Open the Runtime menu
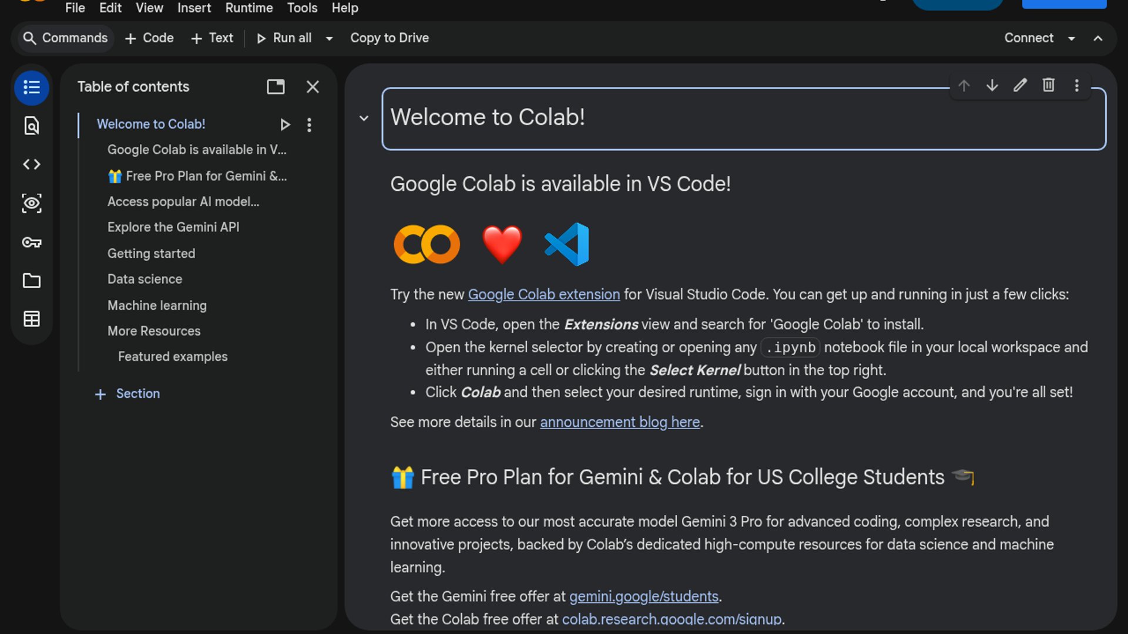This screenshot has width=1128, height=634. click(249, 8)
